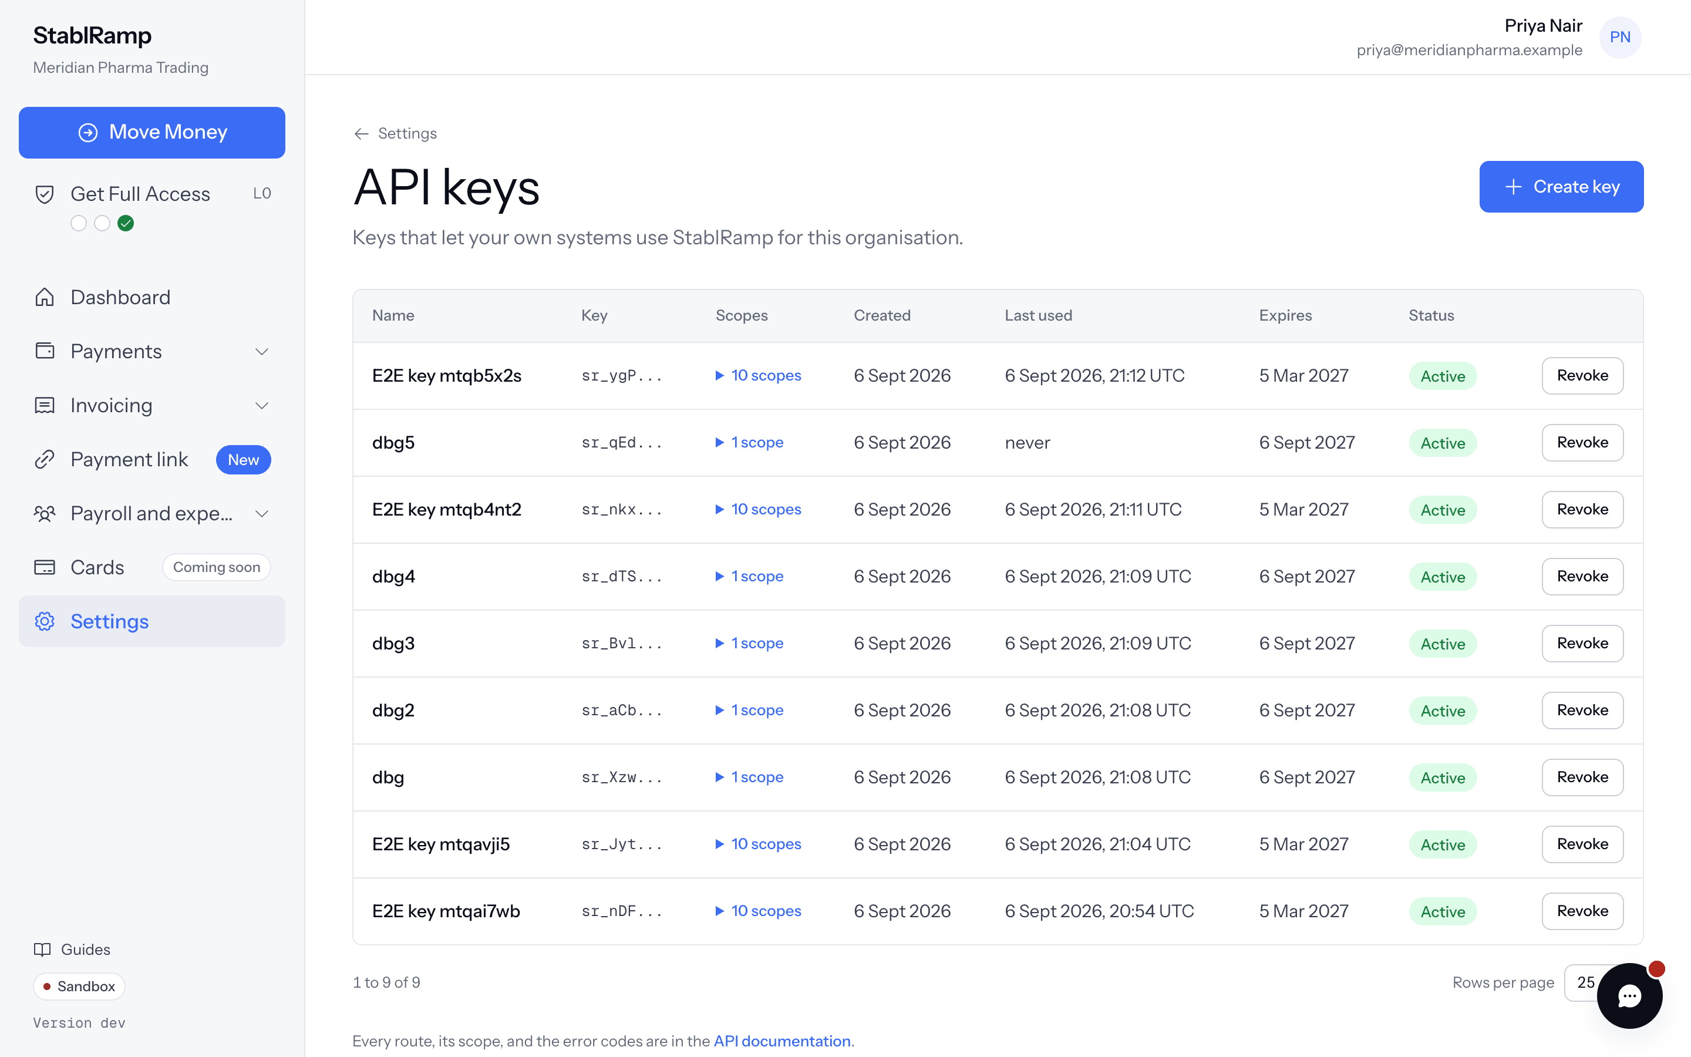Image resolution: width=1691 pixels, height=1057 pixels.
Task: Expand 1 scope for the dbg key
Action: pos(749,777)
